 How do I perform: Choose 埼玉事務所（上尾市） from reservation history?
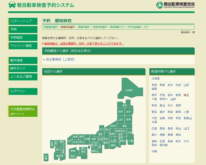[60, 59]
